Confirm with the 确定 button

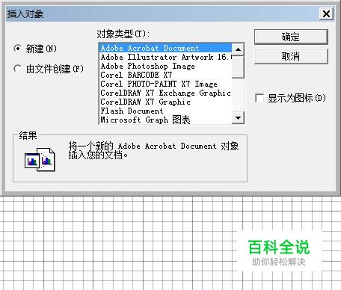291,37
